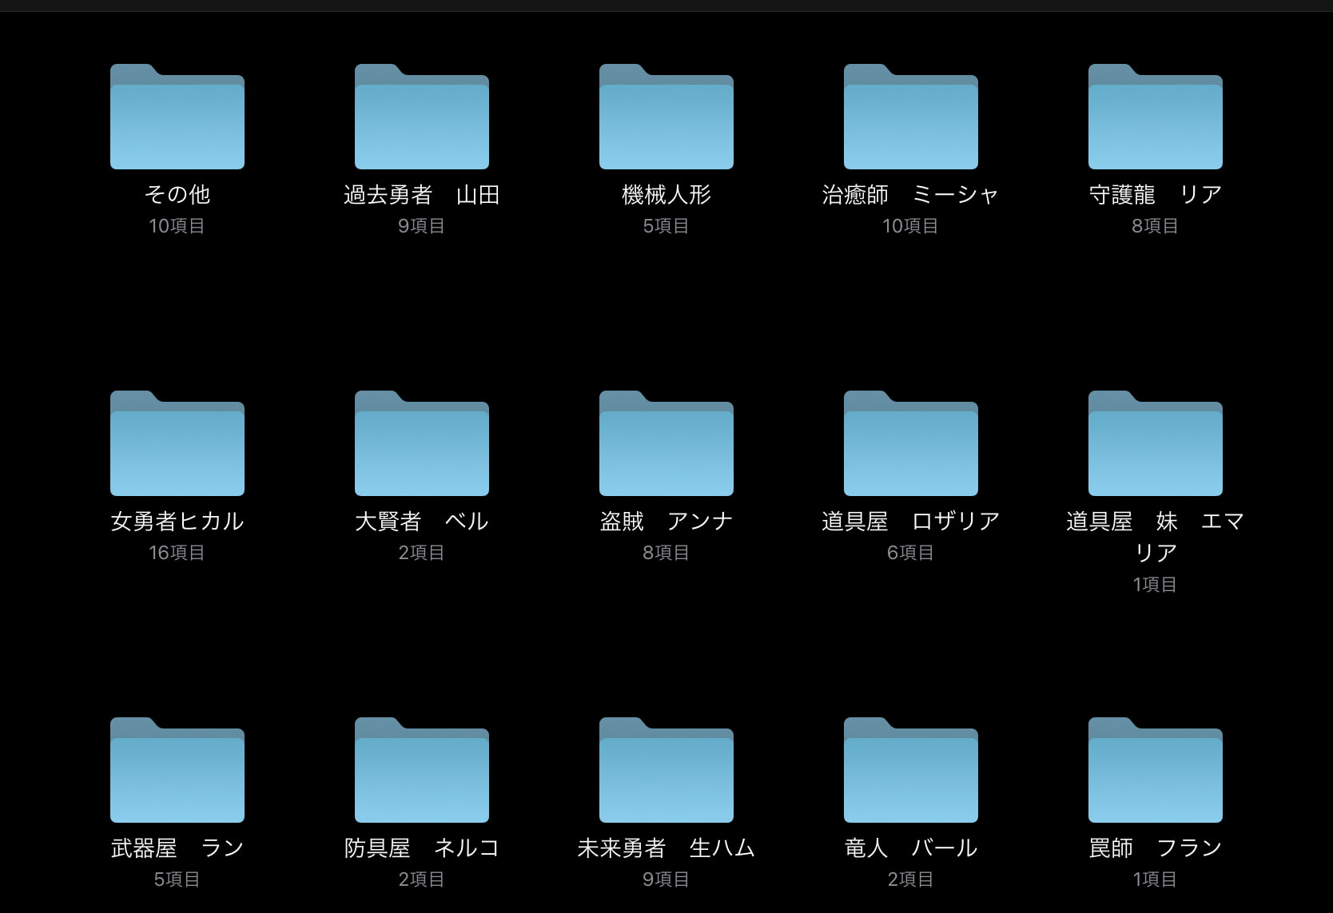Open the 過去勇者 山田 folder icon
1333x913 pixels.
(422, 117)
